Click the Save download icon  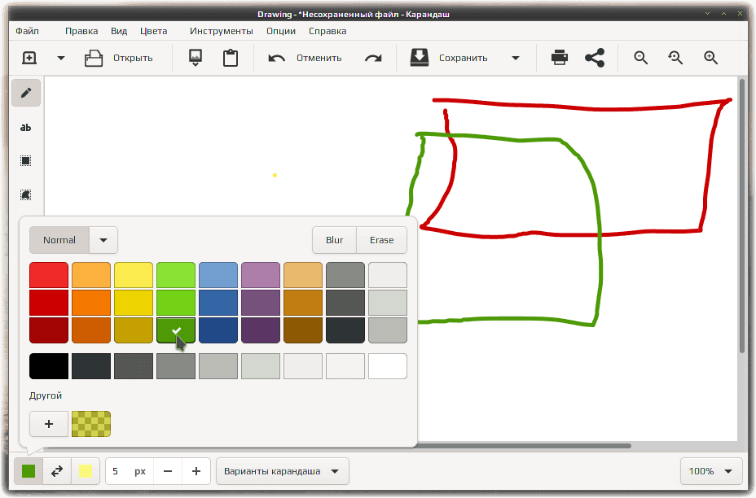point(420,57)
